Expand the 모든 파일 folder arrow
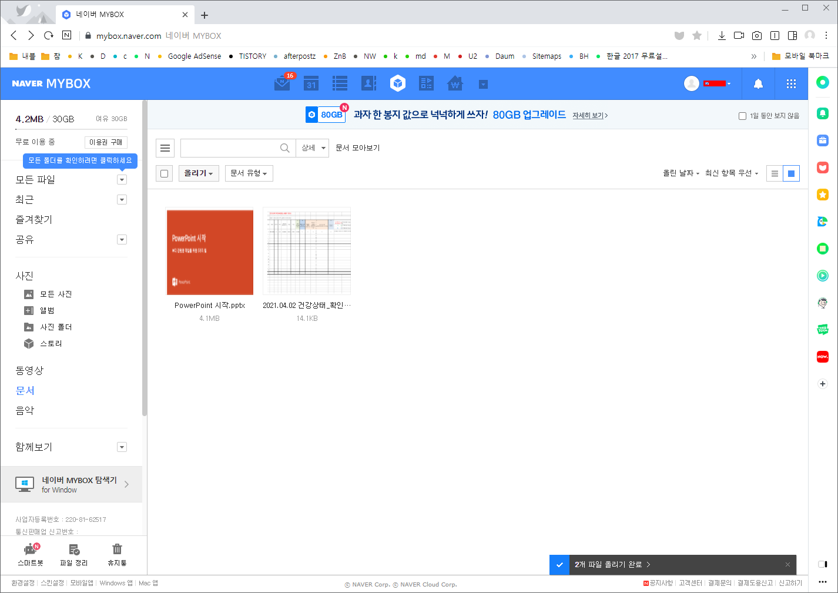This screenshot has height=593, width=838. click(122, 180)
